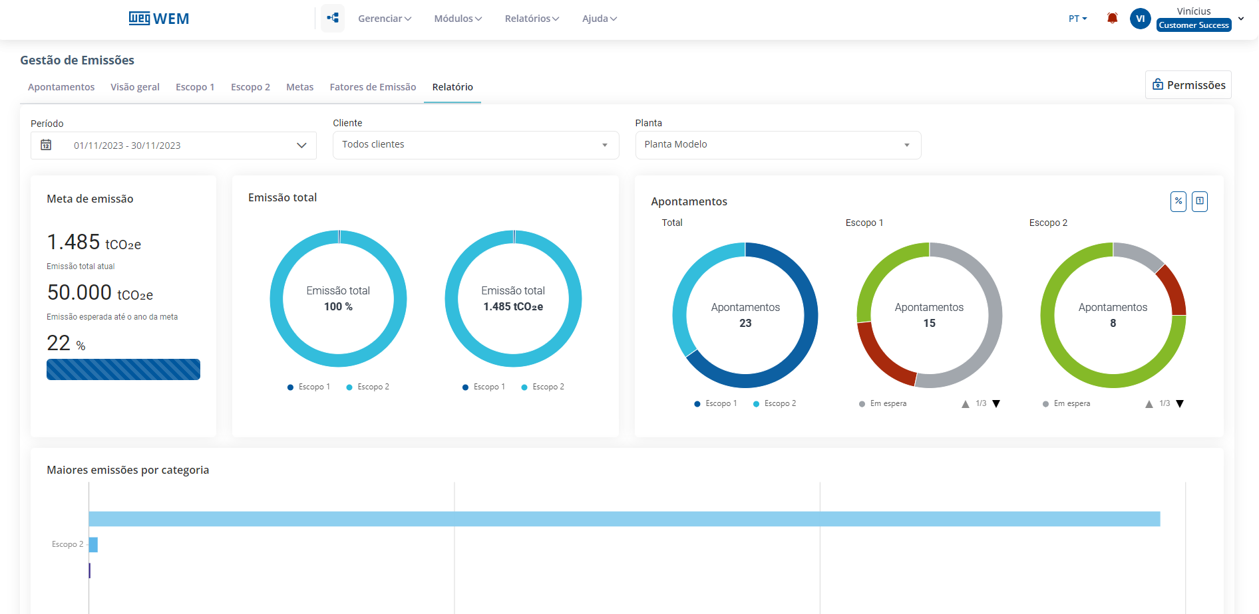Screen dimensions: 1259x614
Task: Click the hierarchy tree icon in navbar
Action: (x=333, y=19)
